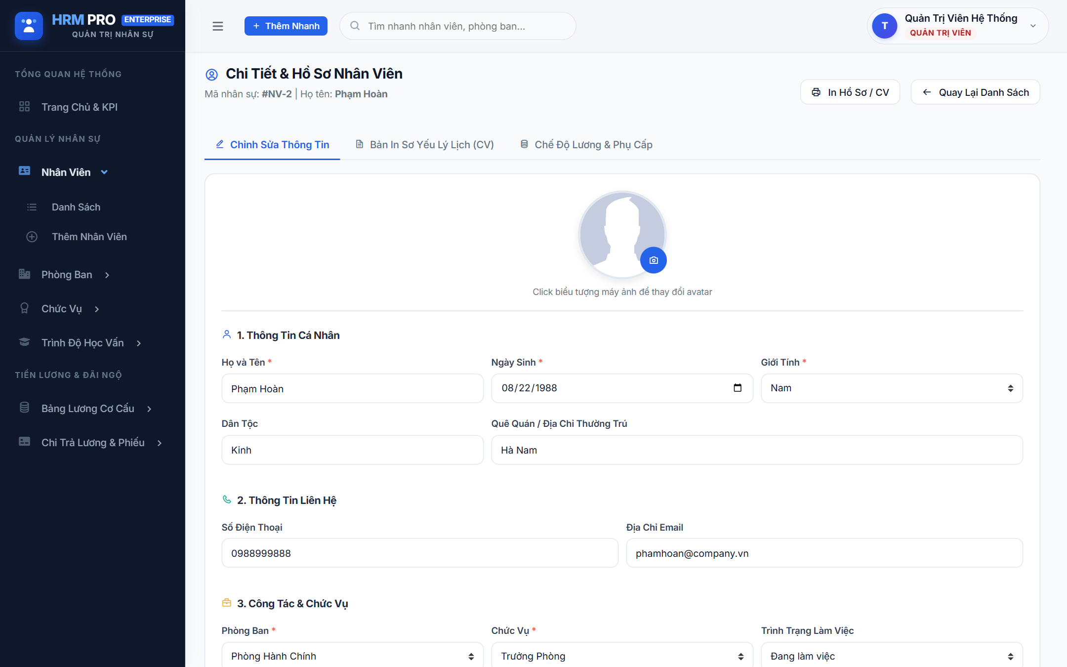
Task: Click the Trang Chủ & KPI dashboard icon
Action: tap(24, 107)
